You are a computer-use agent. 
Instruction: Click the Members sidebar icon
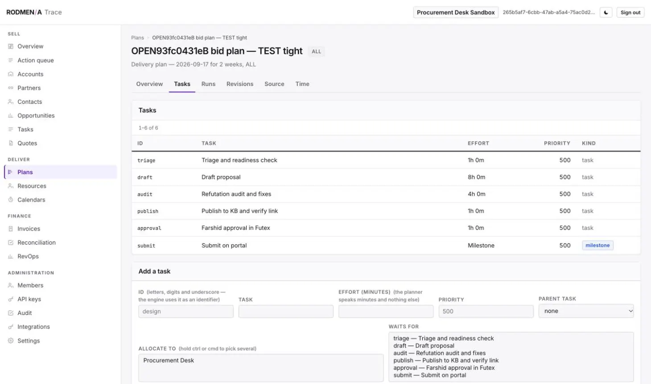[11, 285]
